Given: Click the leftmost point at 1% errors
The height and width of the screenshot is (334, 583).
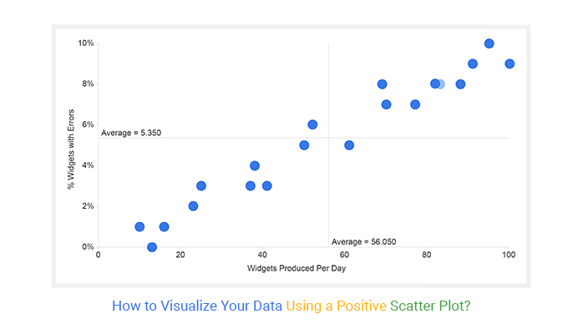Looking at the screenshot, I should tap(139, 226).
